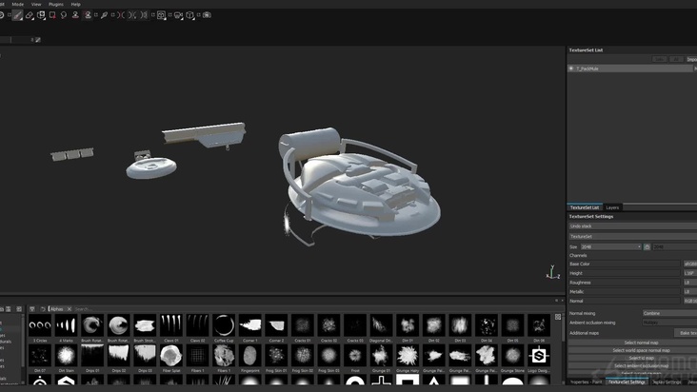Open the camera view options icon
This screenshot has width=697, height=392.
pyautogui.click(x=178, y=15)
